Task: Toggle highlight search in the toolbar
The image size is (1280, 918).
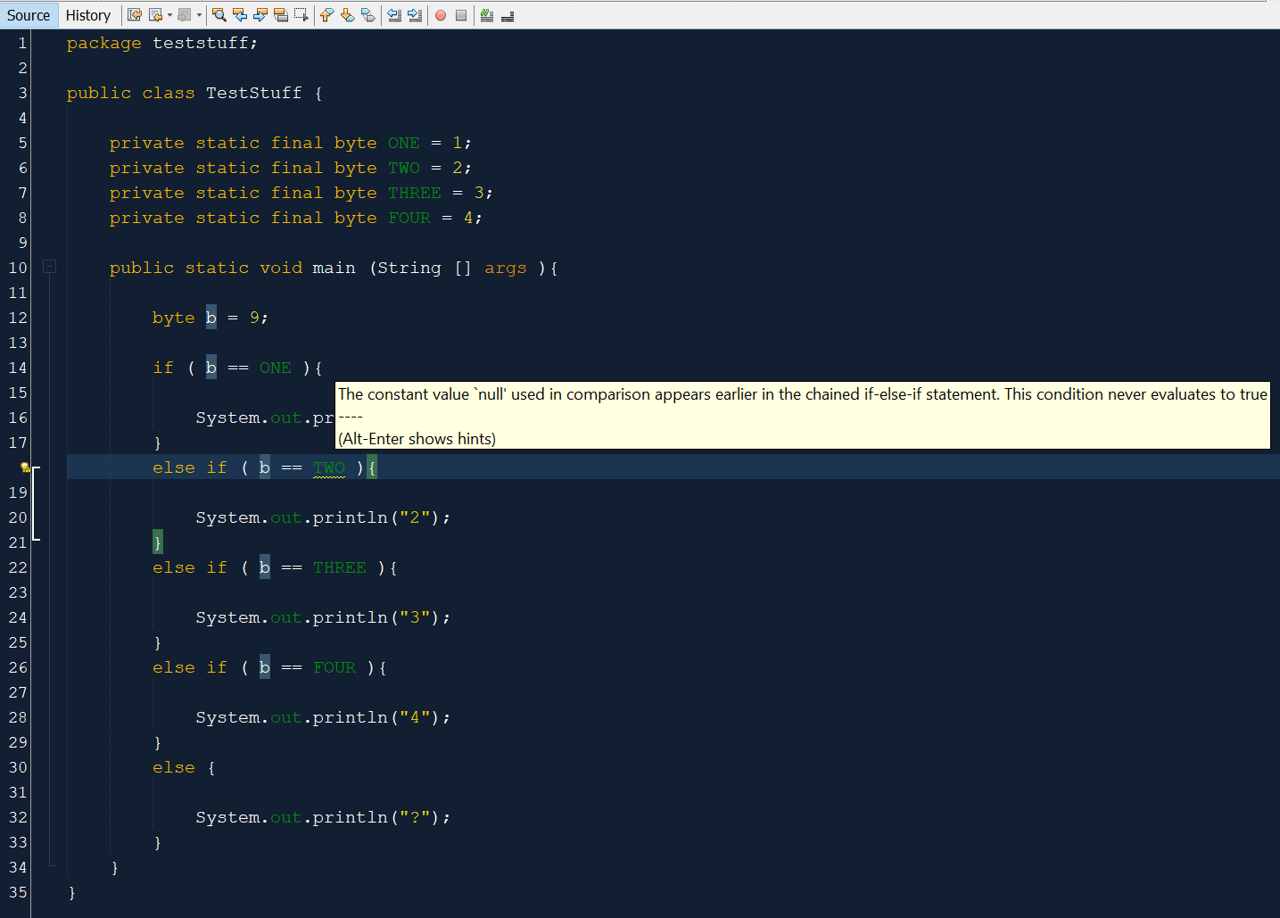Action: click(x=280, y=15)
